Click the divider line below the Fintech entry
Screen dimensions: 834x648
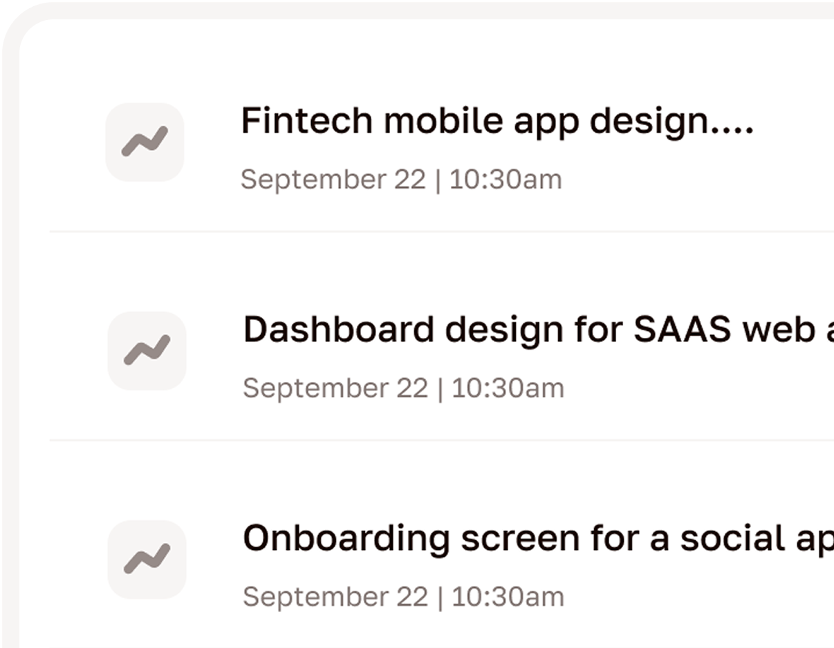pyautogui.click(x=441, y=231)
